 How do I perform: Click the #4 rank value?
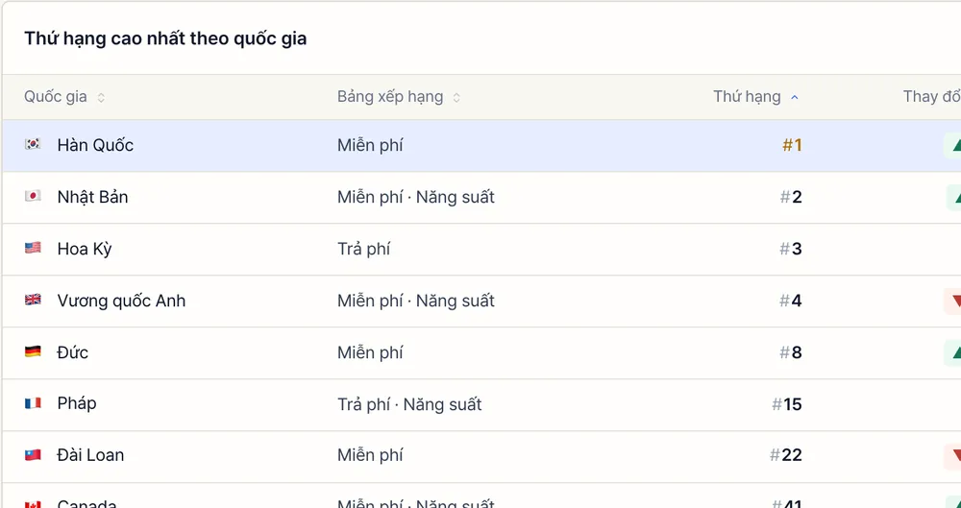click(x=791, y=301)
